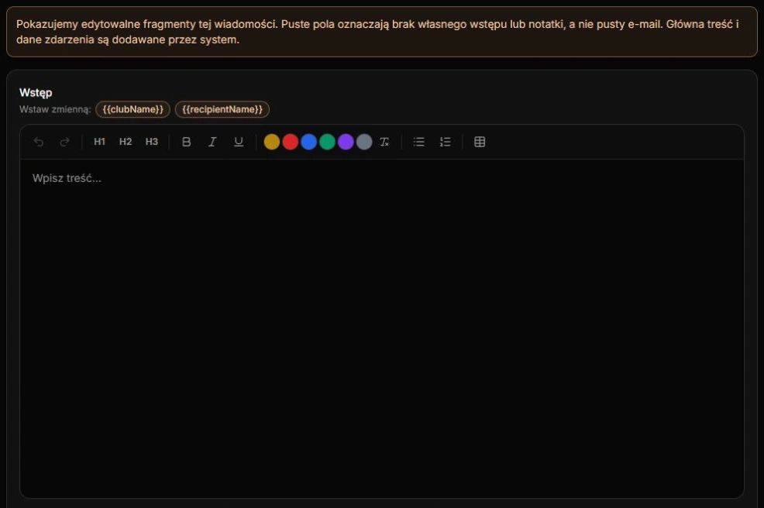Pick the gold text color swatch
The image size is (764, 508).
pos(272,142)
